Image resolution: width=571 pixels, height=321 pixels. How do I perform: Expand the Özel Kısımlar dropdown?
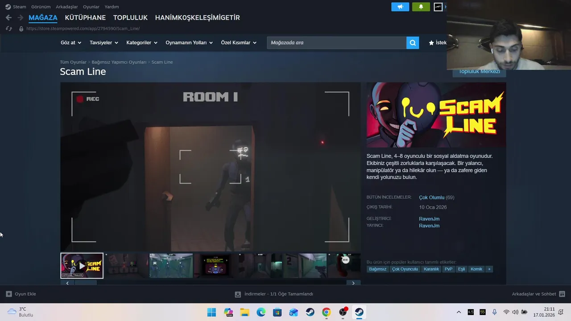click(239, 43)
